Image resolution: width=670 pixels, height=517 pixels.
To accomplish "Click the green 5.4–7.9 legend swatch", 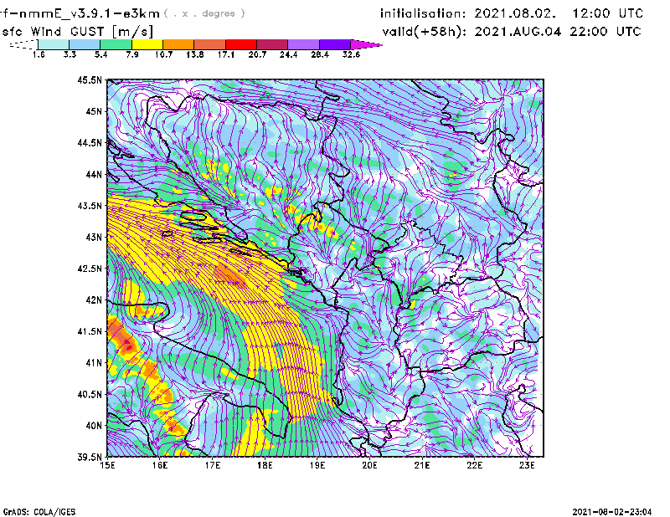I will (116, 44).
